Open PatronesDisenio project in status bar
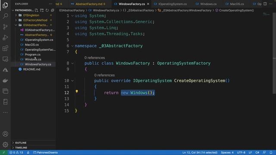This screenshot has width=276, height=155. click(x=46, y=152)
